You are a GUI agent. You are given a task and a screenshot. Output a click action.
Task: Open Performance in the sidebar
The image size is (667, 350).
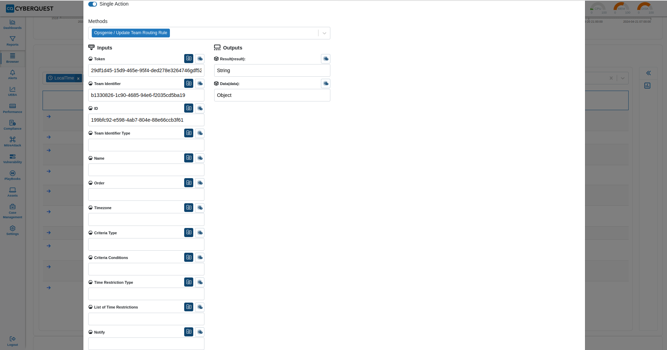pos(13,108)
